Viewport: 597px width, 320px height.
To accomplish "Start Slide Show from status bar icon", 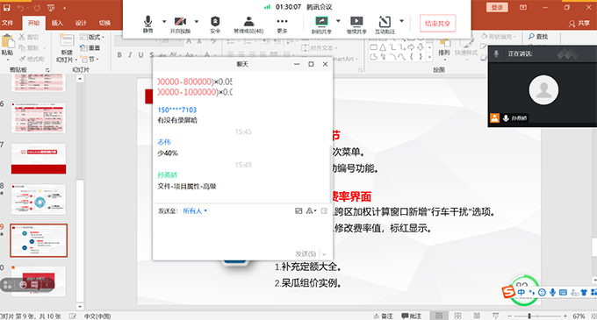I will tap(496, 316).
